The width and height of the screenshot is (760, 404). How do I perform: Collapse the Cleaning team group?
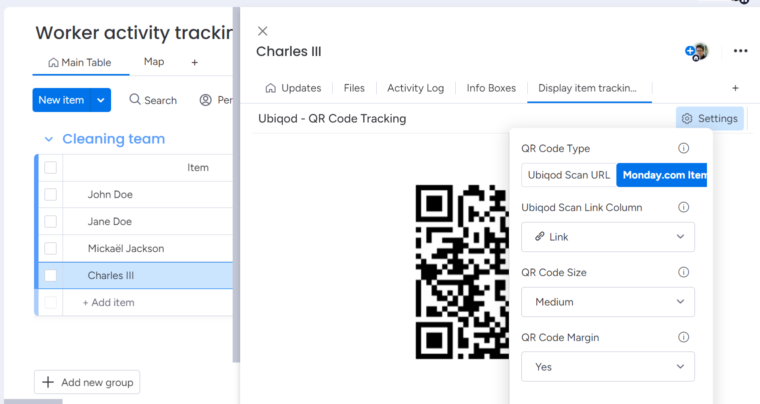49,139
